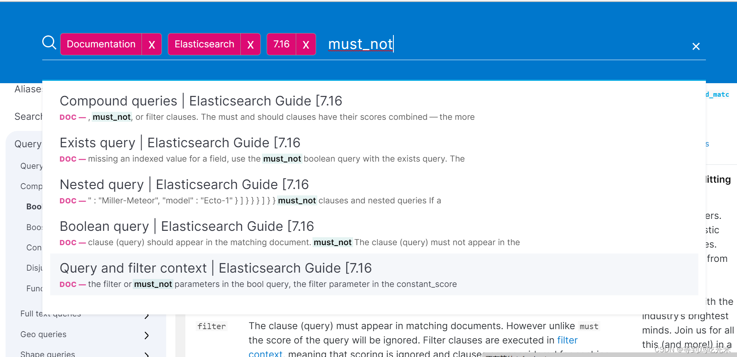The image size is (737, 357).
Task: Click the must_not search input field
Action: coord(506,44)
